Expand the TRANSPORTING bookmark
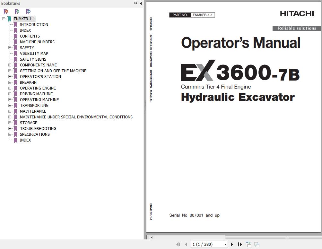Screen dimensions: 322x249 (x=10, y=105)
